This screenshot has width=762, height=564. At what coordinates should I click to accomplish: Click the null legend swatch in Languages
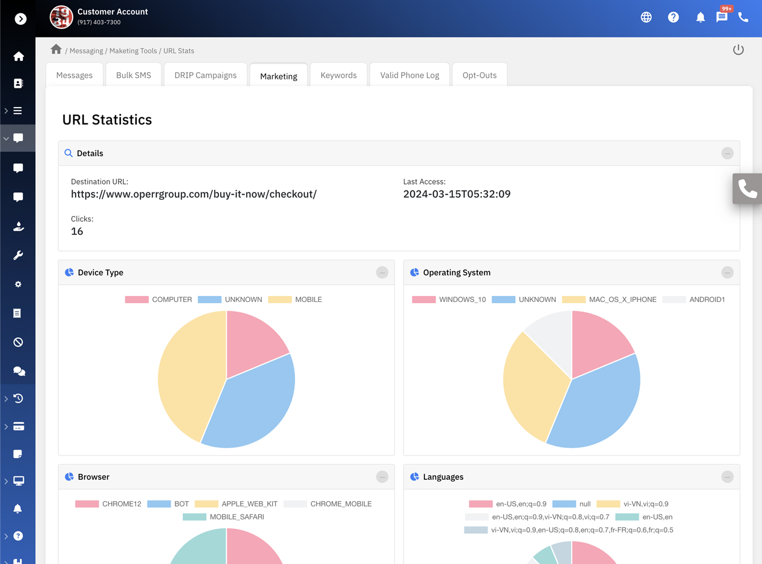pos(564,503)
